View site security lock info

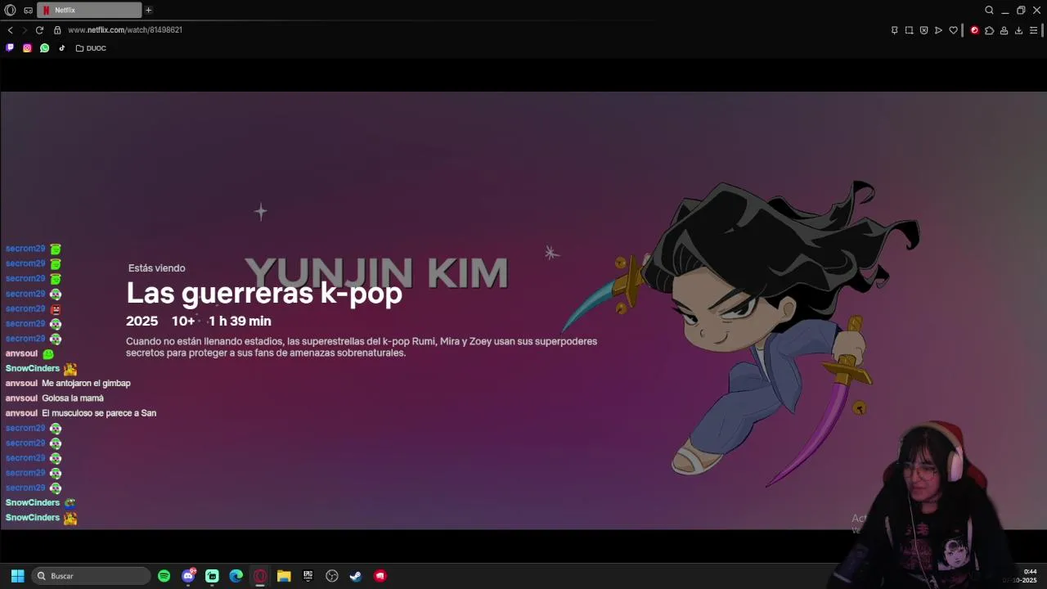coord(57,30)
